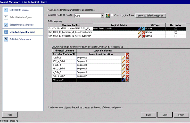The width and height of the screenshot is (190, 123).
Task: Delete mapping X for Dim - Asset Location table row
Action: click(x=144, y=29)
